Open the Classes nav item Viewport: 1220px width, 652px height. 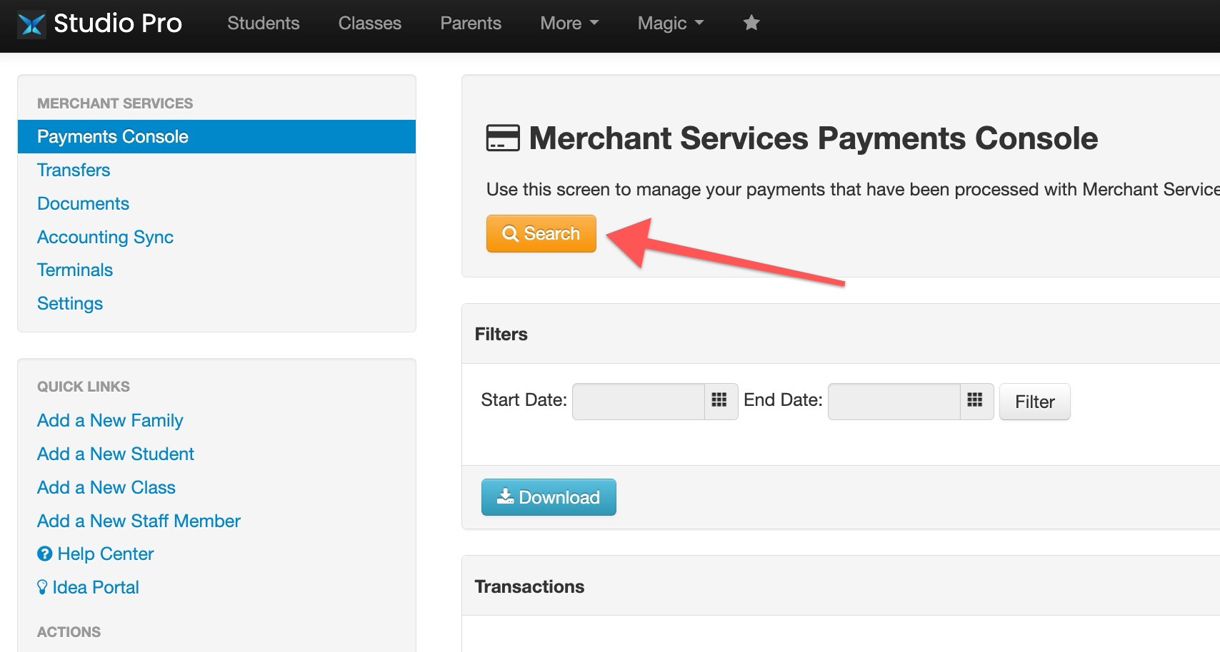point(370,24)
